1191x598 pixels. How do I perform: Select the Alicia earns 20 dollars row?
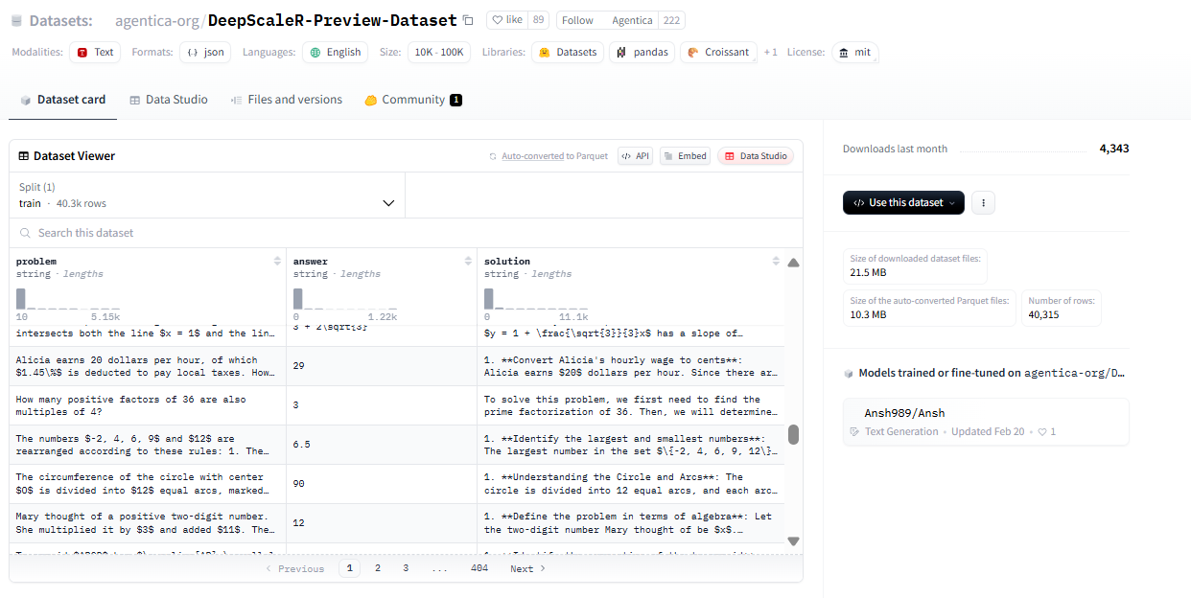tap(397, 366)
